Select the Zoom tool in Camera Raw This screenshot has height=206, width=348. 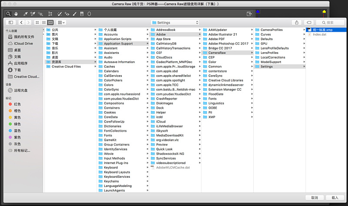(8, 14)
